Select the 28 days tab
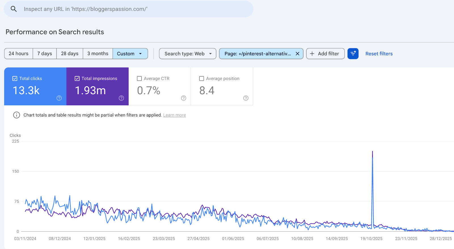Screen dimensions: 454x249 pos(70,54)
